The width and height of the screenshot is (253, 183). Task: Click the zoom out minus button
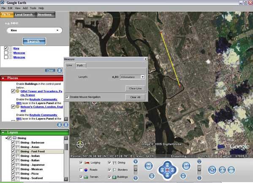click(x=136, y=178)
